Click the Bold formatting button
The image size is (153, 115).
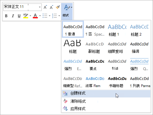6,16
